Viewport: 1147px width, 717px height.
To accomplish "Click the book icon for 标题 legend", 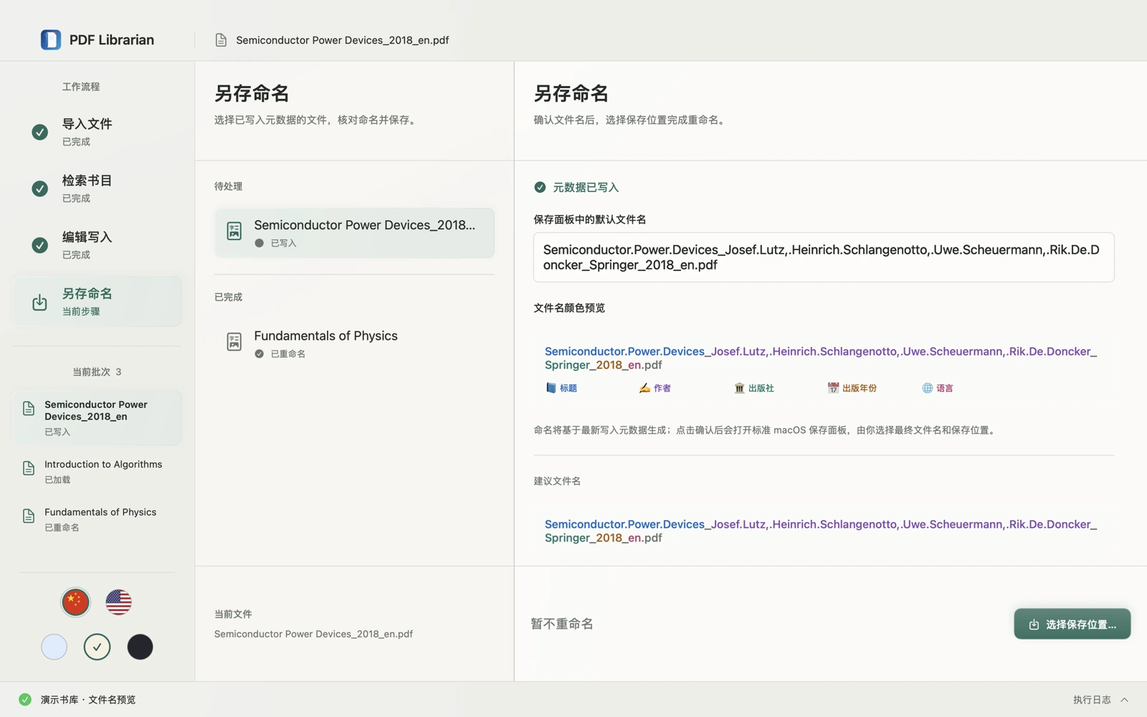I will click(551, 388).
